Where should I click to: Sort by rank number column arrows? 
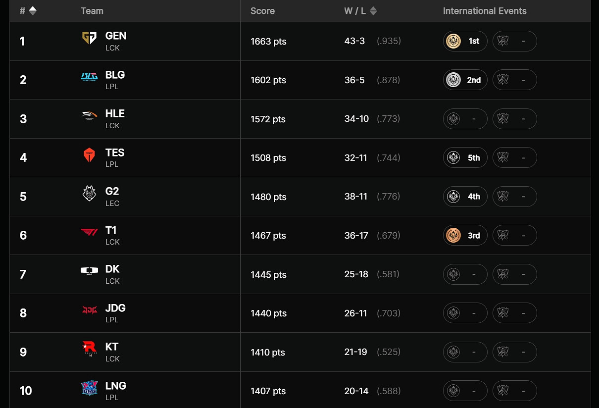(33, 11)
